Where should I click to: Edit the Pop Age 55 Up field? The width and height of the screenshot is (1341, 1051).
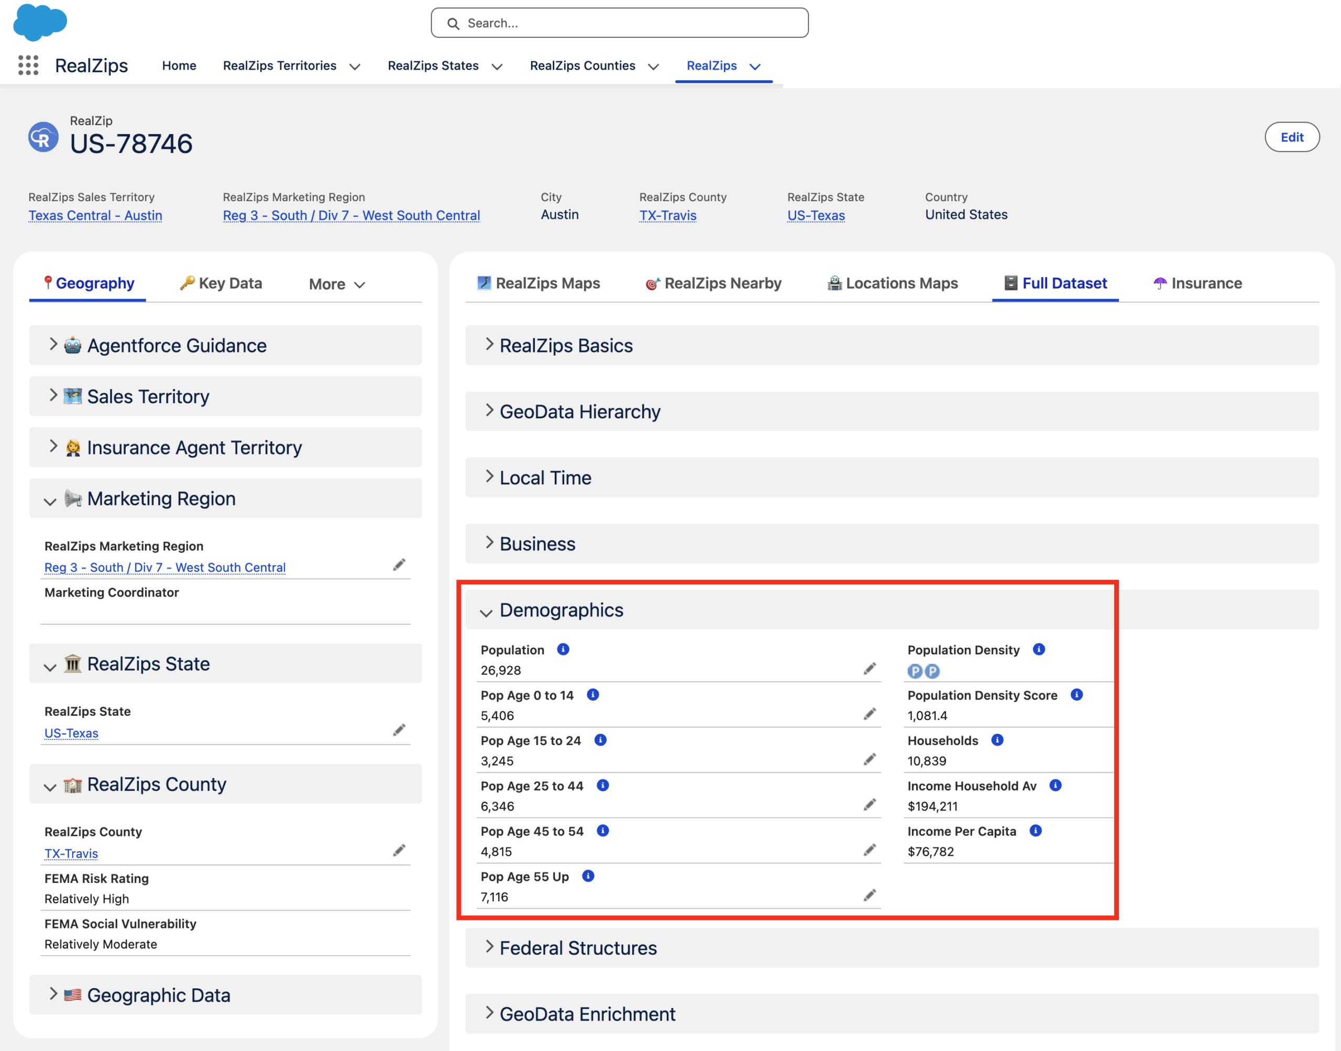(869, 895)
